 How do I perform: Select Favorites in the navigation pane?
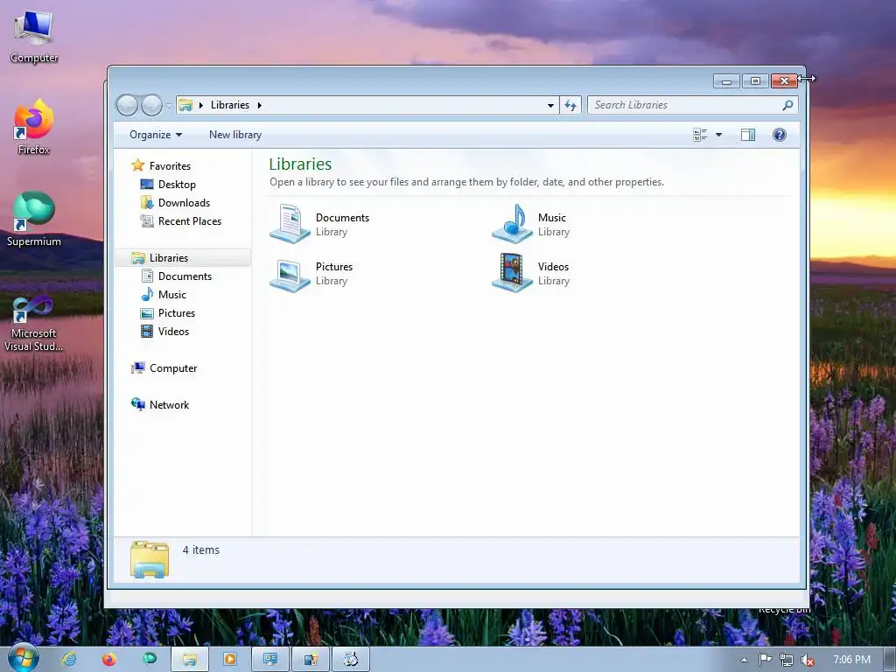(170, 165)
